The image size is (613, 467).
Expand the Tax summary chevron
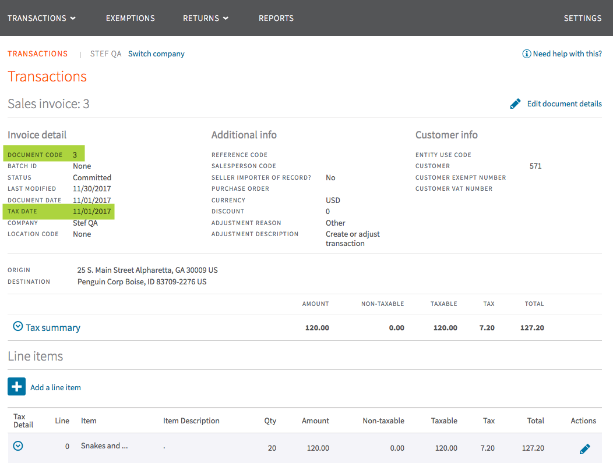click(x=18, y=326)
